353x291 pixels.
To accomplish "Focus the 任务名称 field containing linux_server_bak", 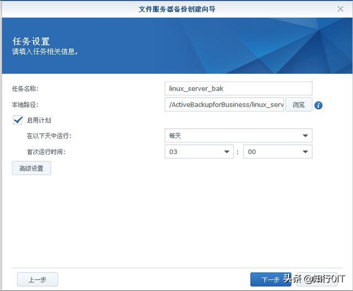I will pyautogui.click(x=238, y=88).
